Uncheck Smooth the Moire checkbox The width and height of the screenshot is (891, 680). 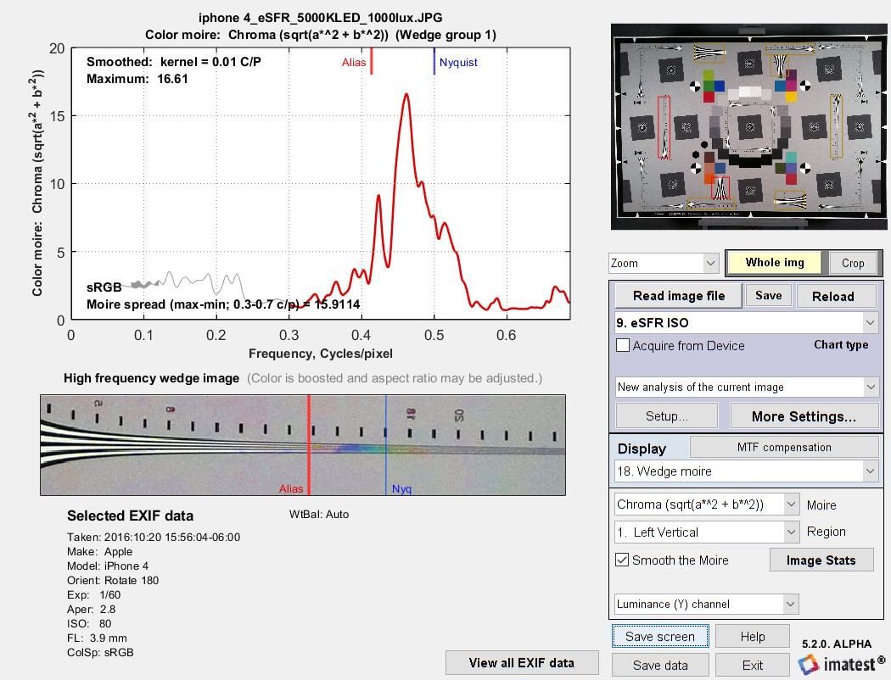pos(622,560)
